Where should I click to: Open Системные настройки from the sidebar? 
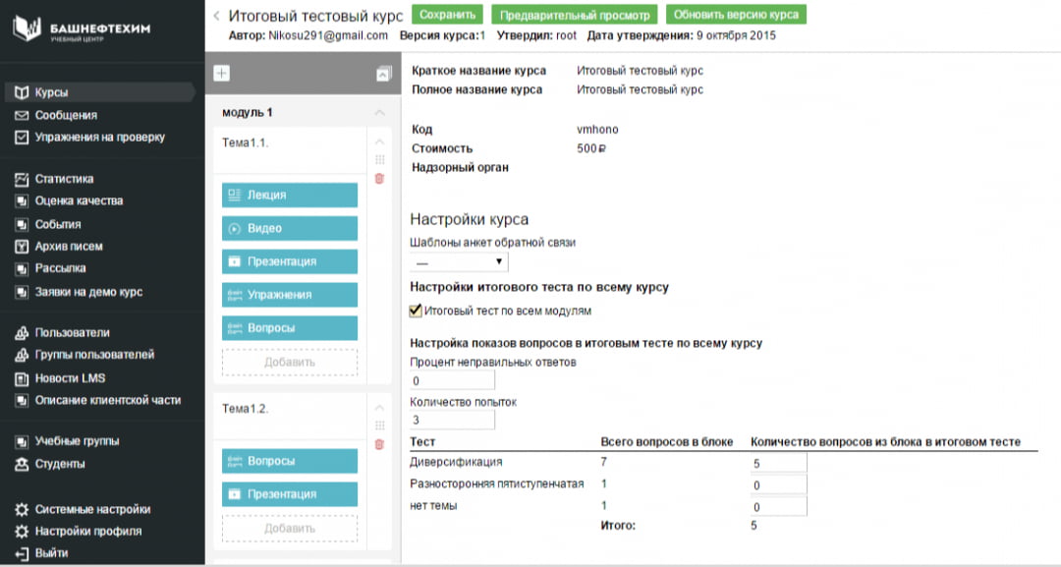pyautogui.click(x=92, y=509)
